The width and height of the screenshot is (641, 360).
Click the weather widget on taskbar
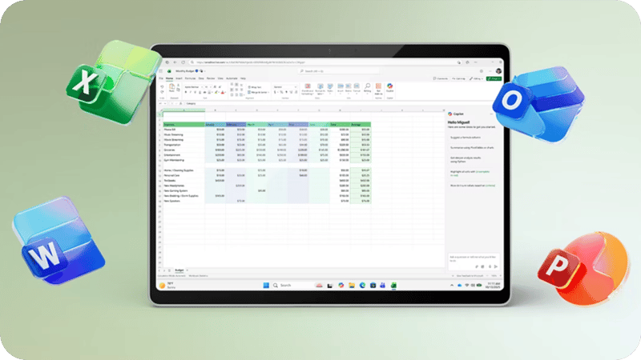(168, 286)
